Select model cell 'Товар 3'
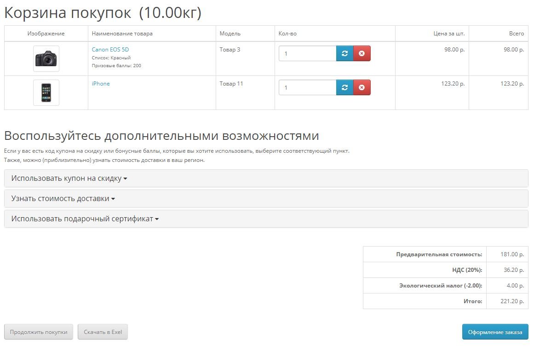Screen dimensions: 534x357 click(230, 49)
